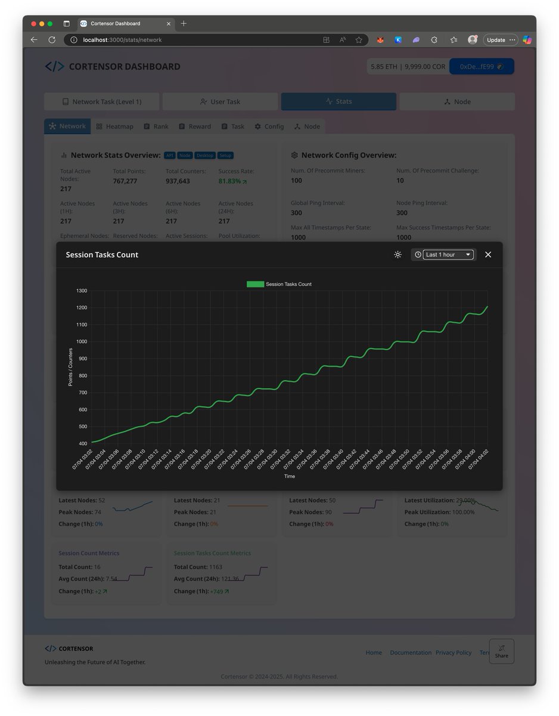This screenshot has width=559, height=716.
Task: Click the API badge in Network Stats Overview
Action: [x=170, y=156]
